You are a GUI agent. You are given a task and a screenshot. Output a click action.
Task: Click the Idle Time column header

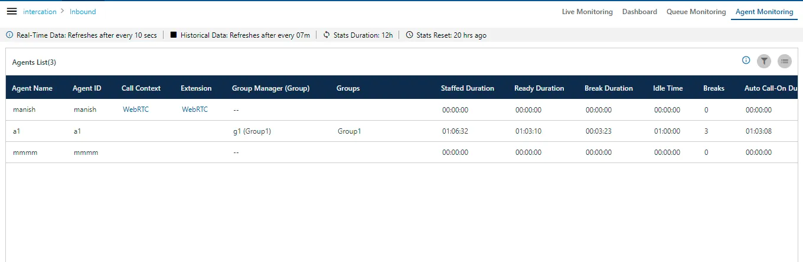[x=668, y=88]
